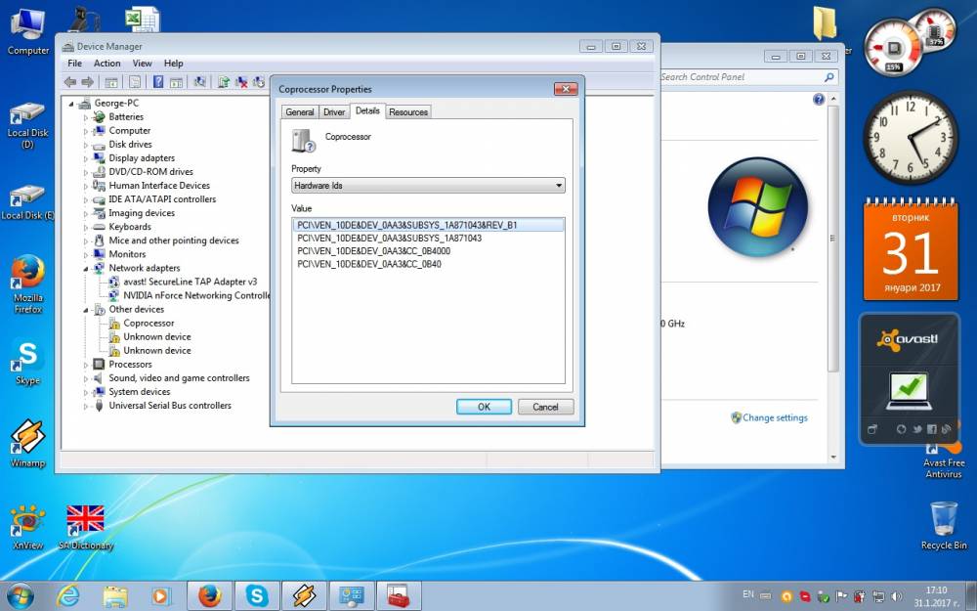Click the calendar gadget showing 31
The width and height of the screenshot is (977, 611).
pos(911,249)
